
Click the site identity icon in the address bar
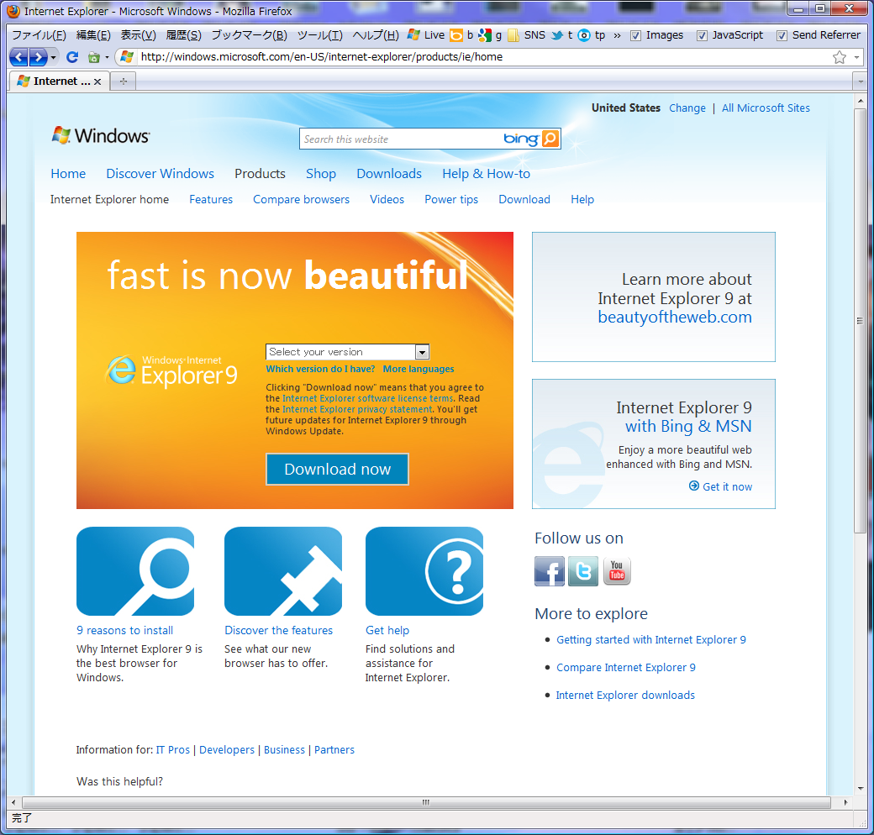127,57
